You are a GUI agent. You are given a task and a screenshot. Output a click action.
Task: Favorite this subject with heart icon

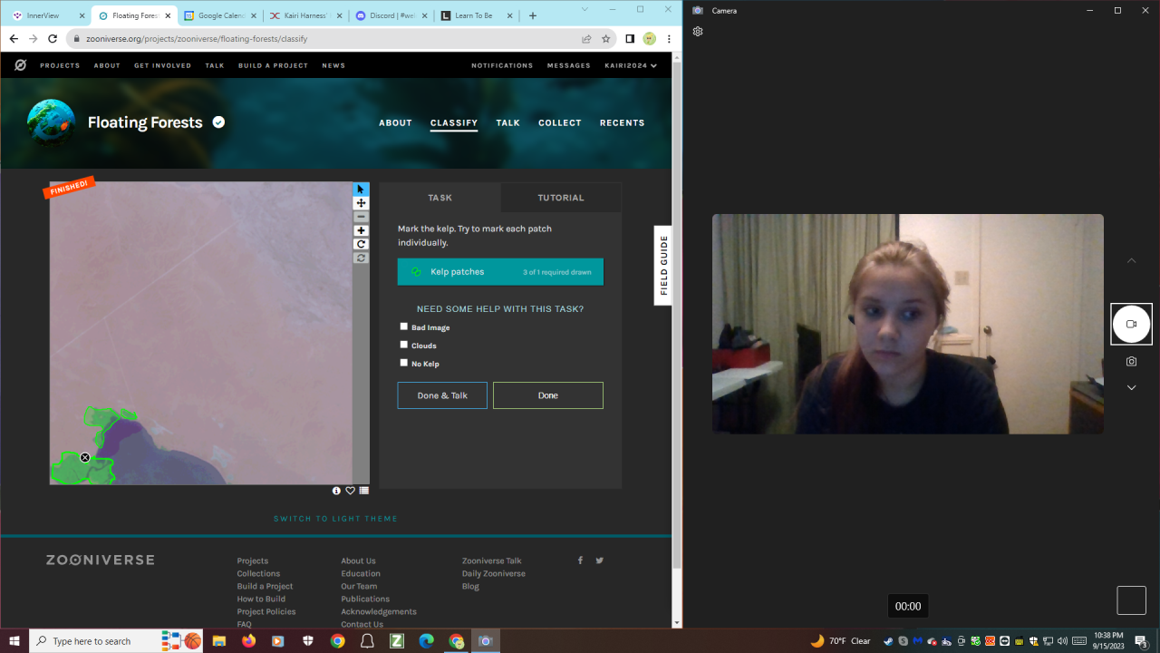[350, 491]
